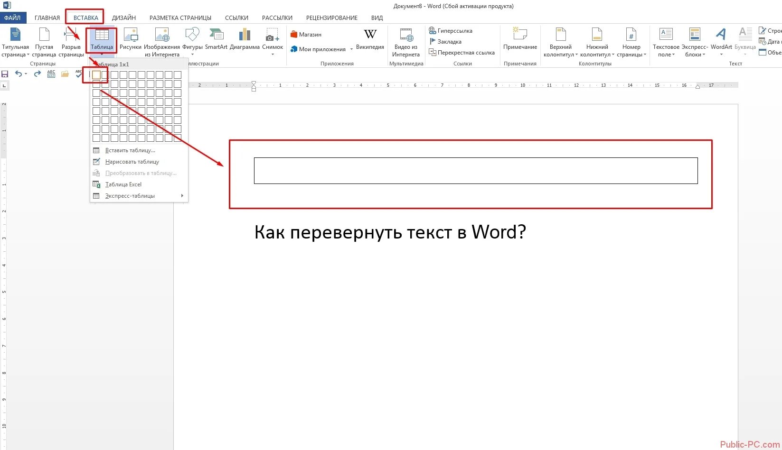
Task: Switch to the ССЫЛКИ tab
Action: click(x=236, y=18)
